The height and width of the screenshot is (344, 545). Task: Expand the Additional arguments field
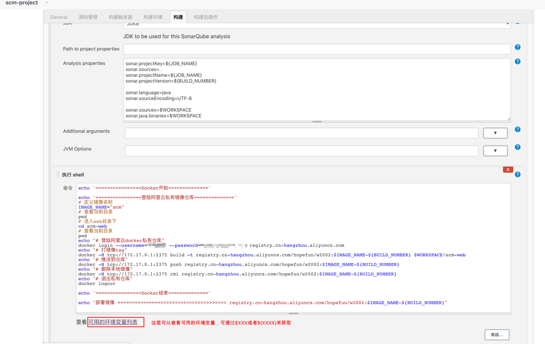pos(495,133)
